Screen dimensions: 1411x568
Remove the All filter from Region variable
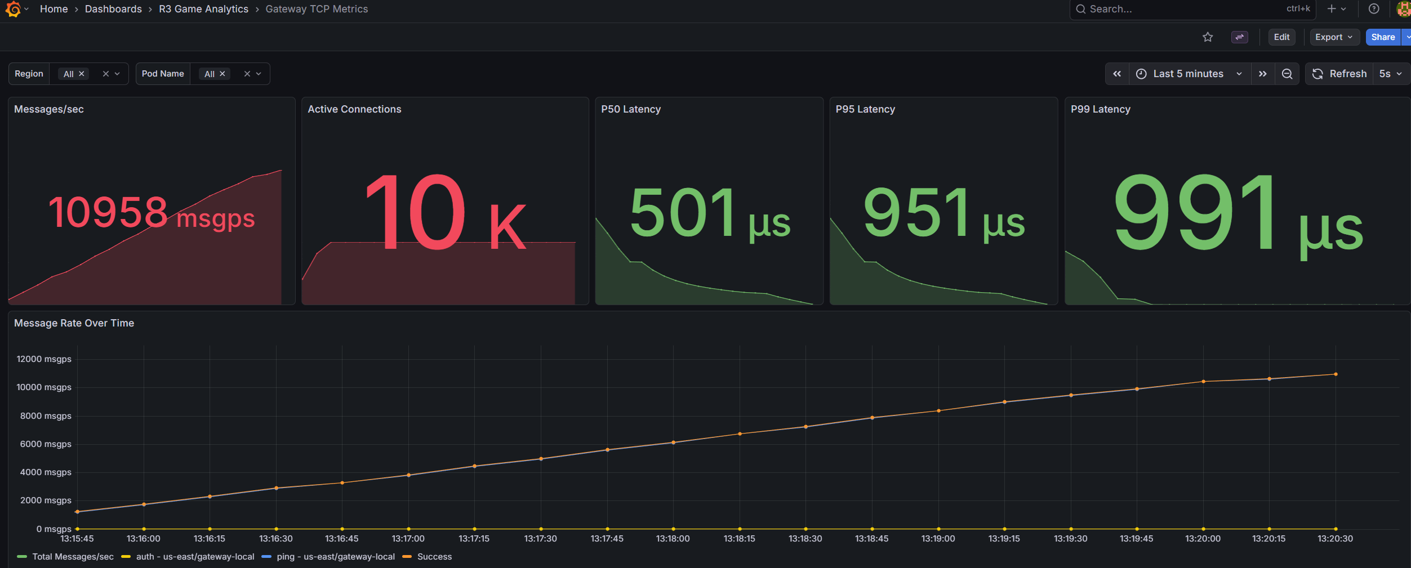click(81, 74)
